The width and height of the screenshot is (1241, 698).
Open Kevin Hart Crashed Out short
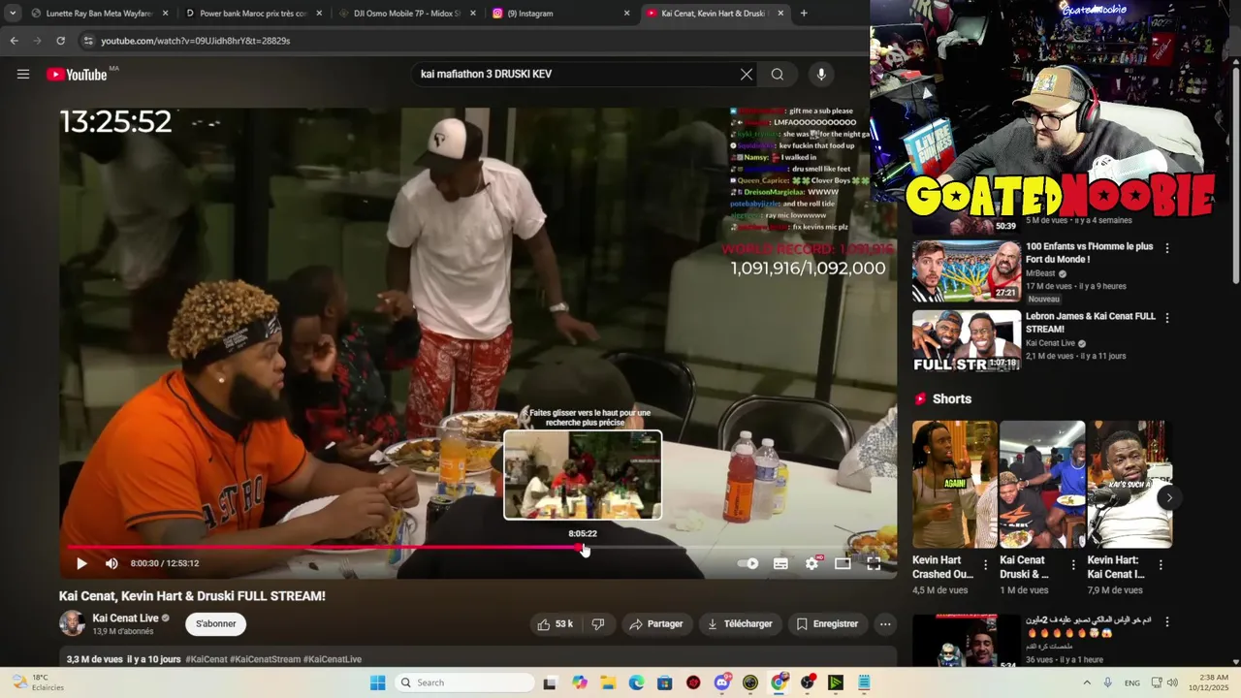[954, 484]
